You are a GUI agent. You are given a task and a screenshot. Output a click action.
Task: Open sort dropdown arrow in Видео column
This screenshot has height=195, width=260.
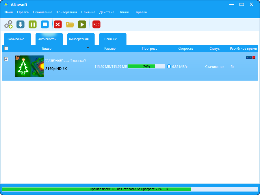pyautogui.click(x=88, y=48)
